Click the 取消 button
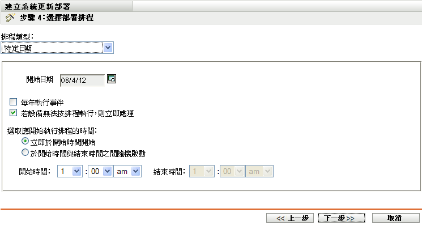Image resolution: width=422 pixels, height=225 pixels. click(396, 218)
